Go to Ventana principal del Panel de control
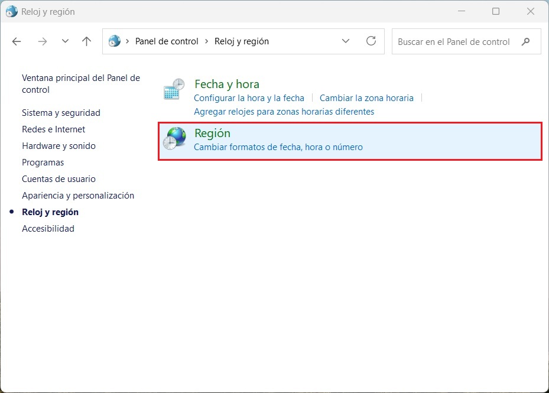The width and height of the screenshot is (549, 393). click(x=80, y=83)
